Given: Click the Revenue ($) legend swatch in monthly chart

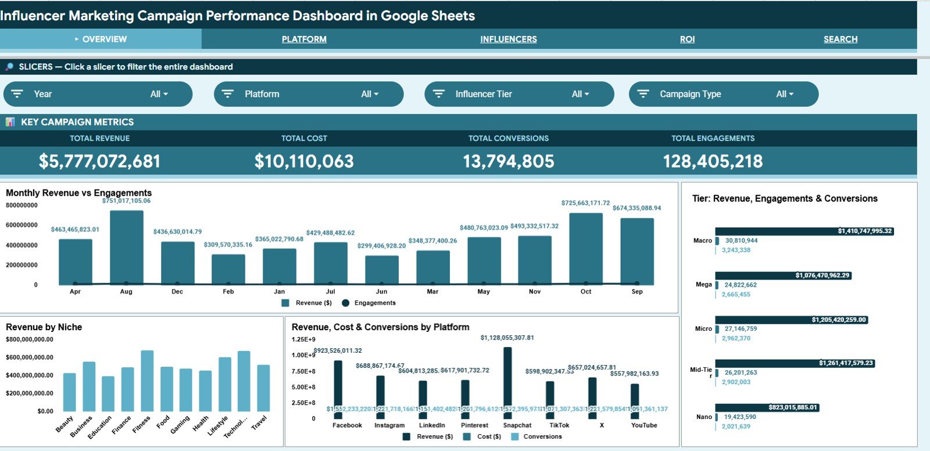Looking at the screenshot, I should (x=285, y=303).
